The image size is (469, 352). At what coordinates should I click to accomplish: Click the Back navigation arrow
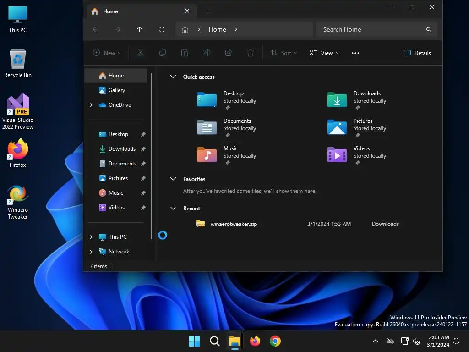(x=96, y=29)
